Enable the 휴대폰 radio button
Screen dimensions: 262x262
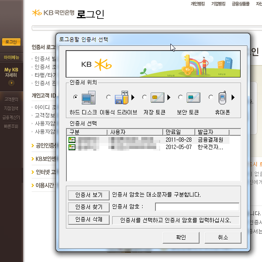point(211,97)
